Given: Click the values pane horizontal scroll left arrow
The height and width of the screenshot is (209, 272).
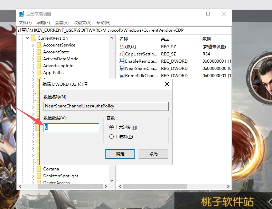Looking at the screenshot, I should pos(120,187).
